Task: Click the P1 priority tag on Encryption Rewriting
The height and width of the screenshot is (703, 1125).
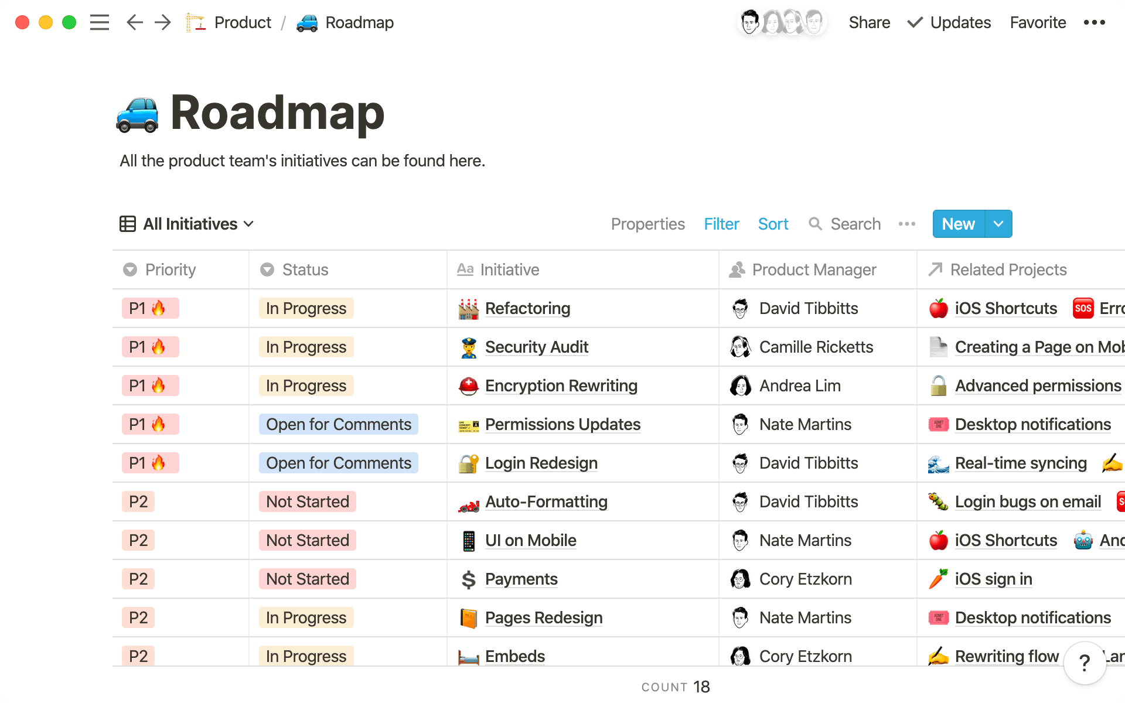Action: [150, 385]
